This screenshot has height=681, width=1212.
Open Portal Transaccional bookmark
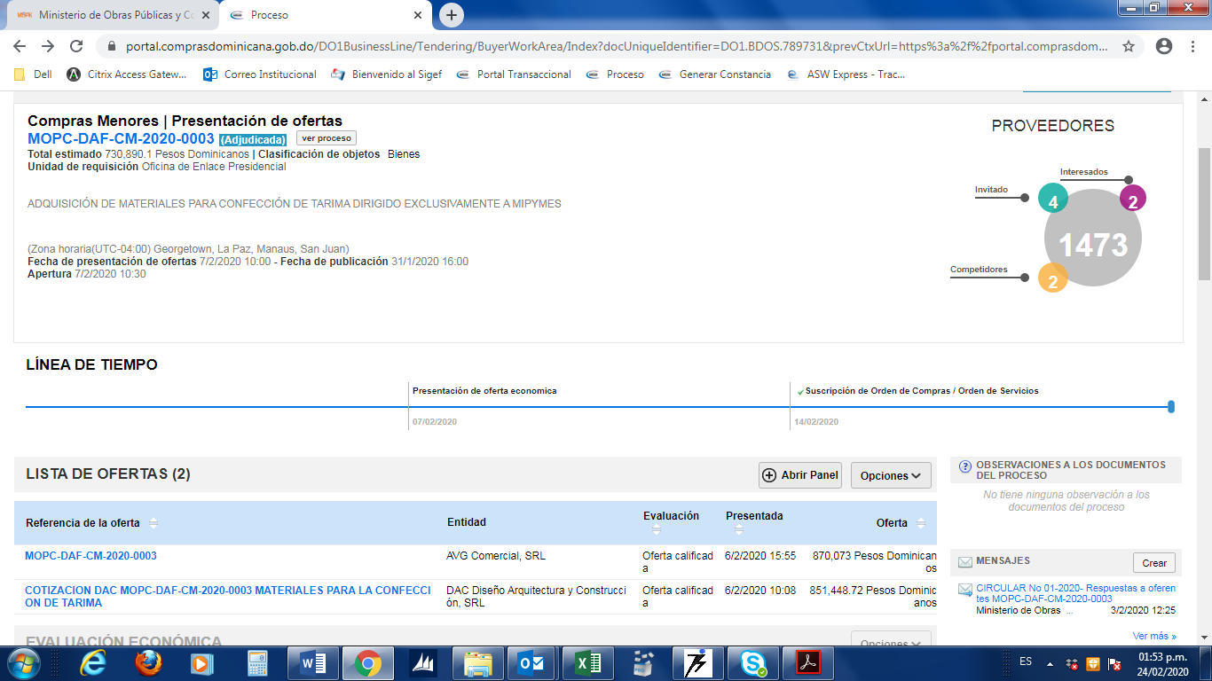pyautogui.click(x=523, y=74)
